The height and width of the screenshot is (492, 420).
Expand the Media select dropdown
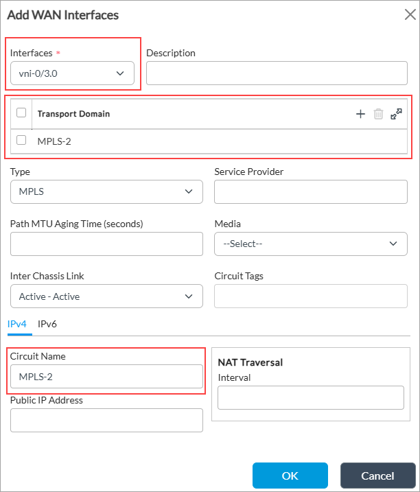pos(311,244)
